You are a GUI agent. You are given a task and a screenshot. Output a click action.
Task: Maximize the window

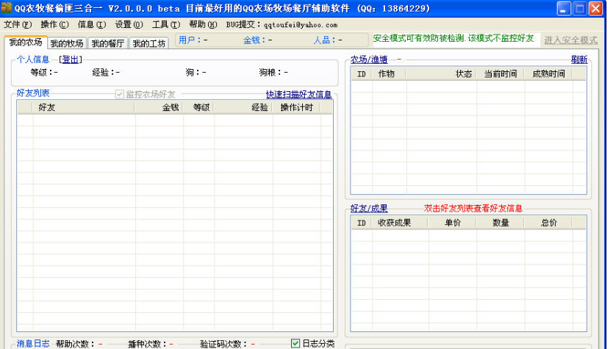579,8
